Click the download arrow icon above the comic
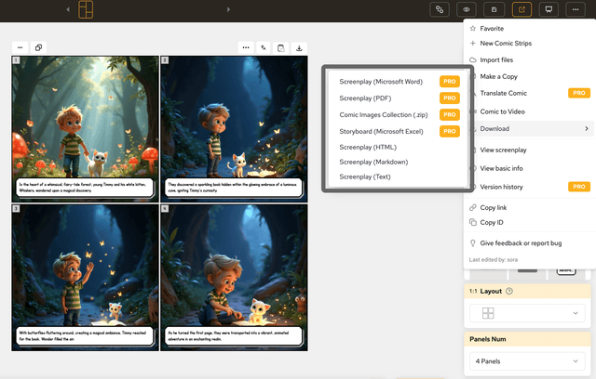The width and height of the screenshot is (596, 379). pyautogui.click(x=299, y=47)
